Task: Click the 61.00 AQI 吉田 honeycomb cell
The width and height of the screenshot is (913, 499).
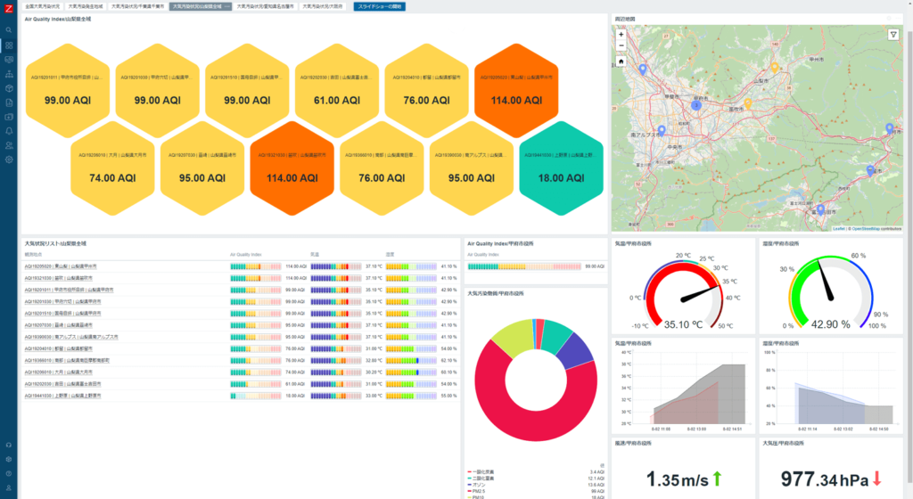Action: point(336,90)
